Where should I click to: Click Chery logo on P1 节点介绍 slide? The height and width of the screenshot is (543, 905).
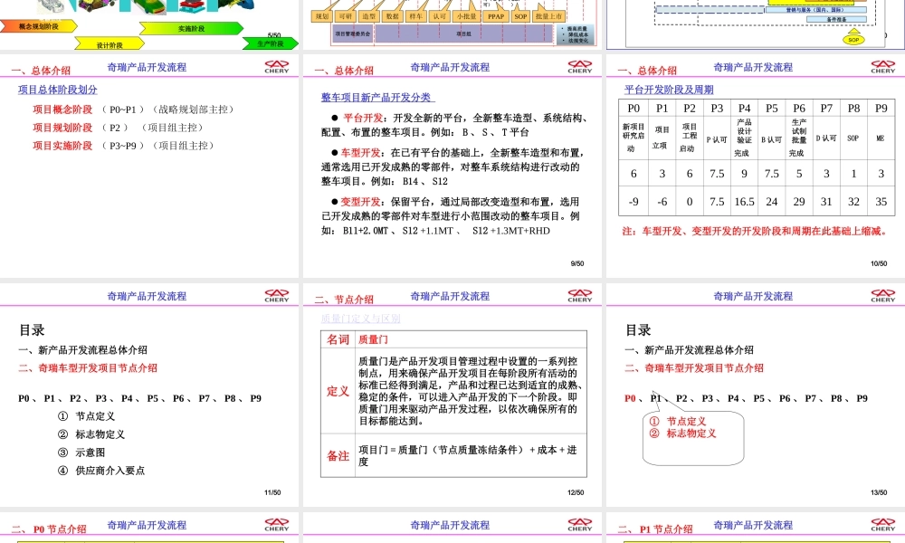[882, 525]
